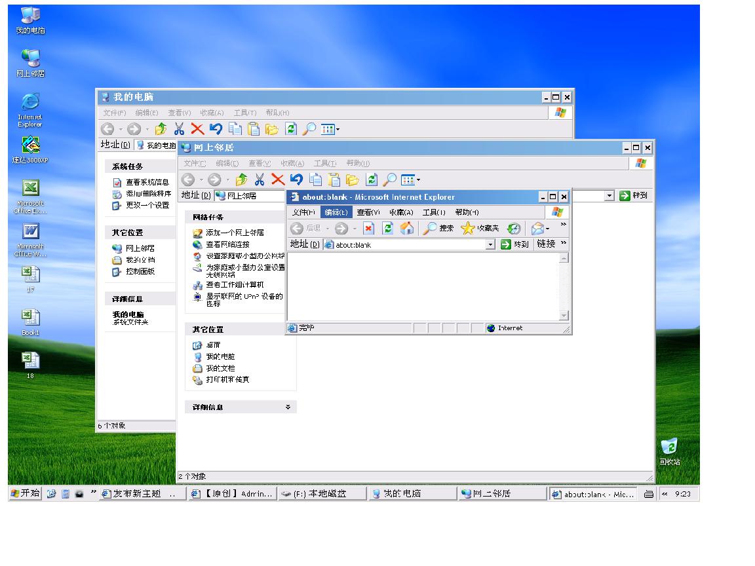Image resolution: width=755 pixels, height=566 pixels.
Task: Open Favorites star in Internet Explorer toolbar
Action: (480, 228)
